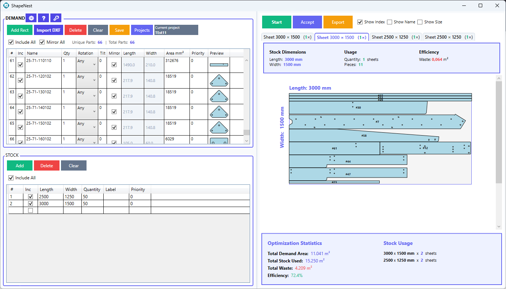Click the Priority field of stock row 2
Image resolution: width=506 pixels, height=289 pixels.
(140, 203)
